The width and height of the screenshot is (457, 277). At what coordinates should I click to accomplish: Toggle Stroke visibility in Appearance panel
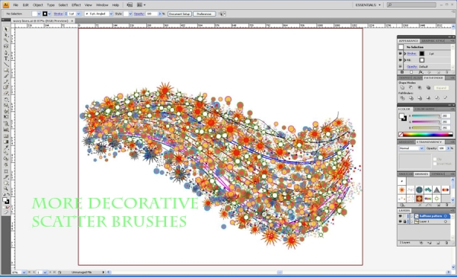click(x=401, y=53)
